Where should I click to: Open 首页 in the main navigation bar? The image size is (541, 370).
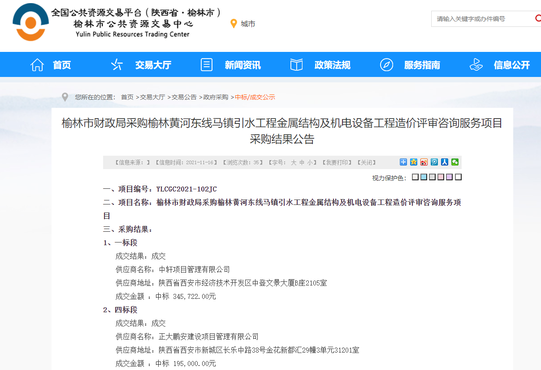[51, 65]
